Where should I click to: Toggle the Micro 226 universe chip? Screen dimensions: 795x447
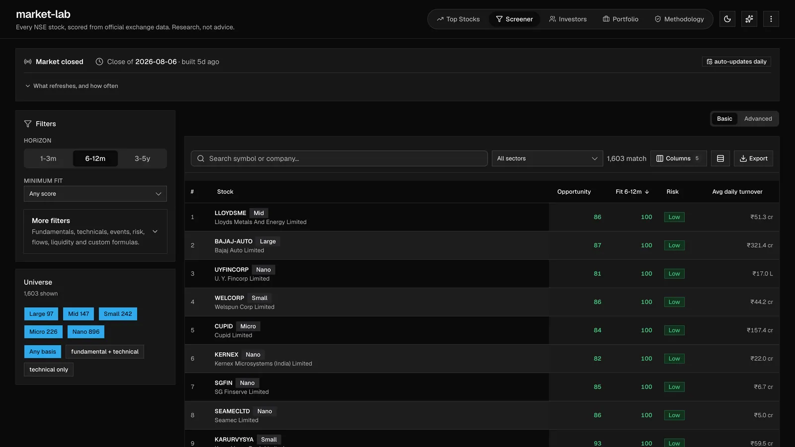tap(43, 332)
